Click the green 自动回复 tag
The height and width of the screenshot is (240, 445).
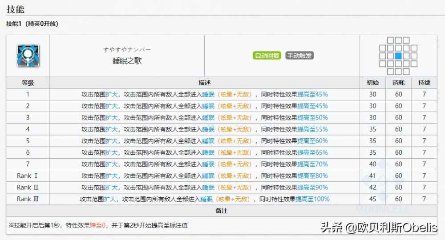click(267, 56)
